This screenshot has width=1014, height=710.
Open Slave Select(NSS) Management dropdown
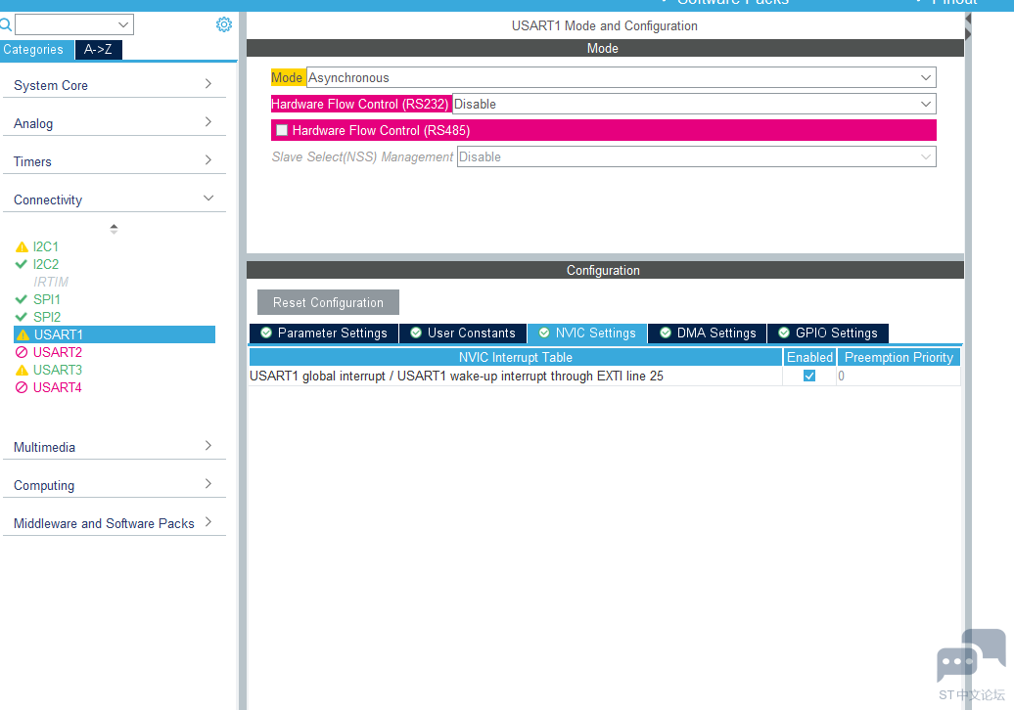[x=697, y=157]
